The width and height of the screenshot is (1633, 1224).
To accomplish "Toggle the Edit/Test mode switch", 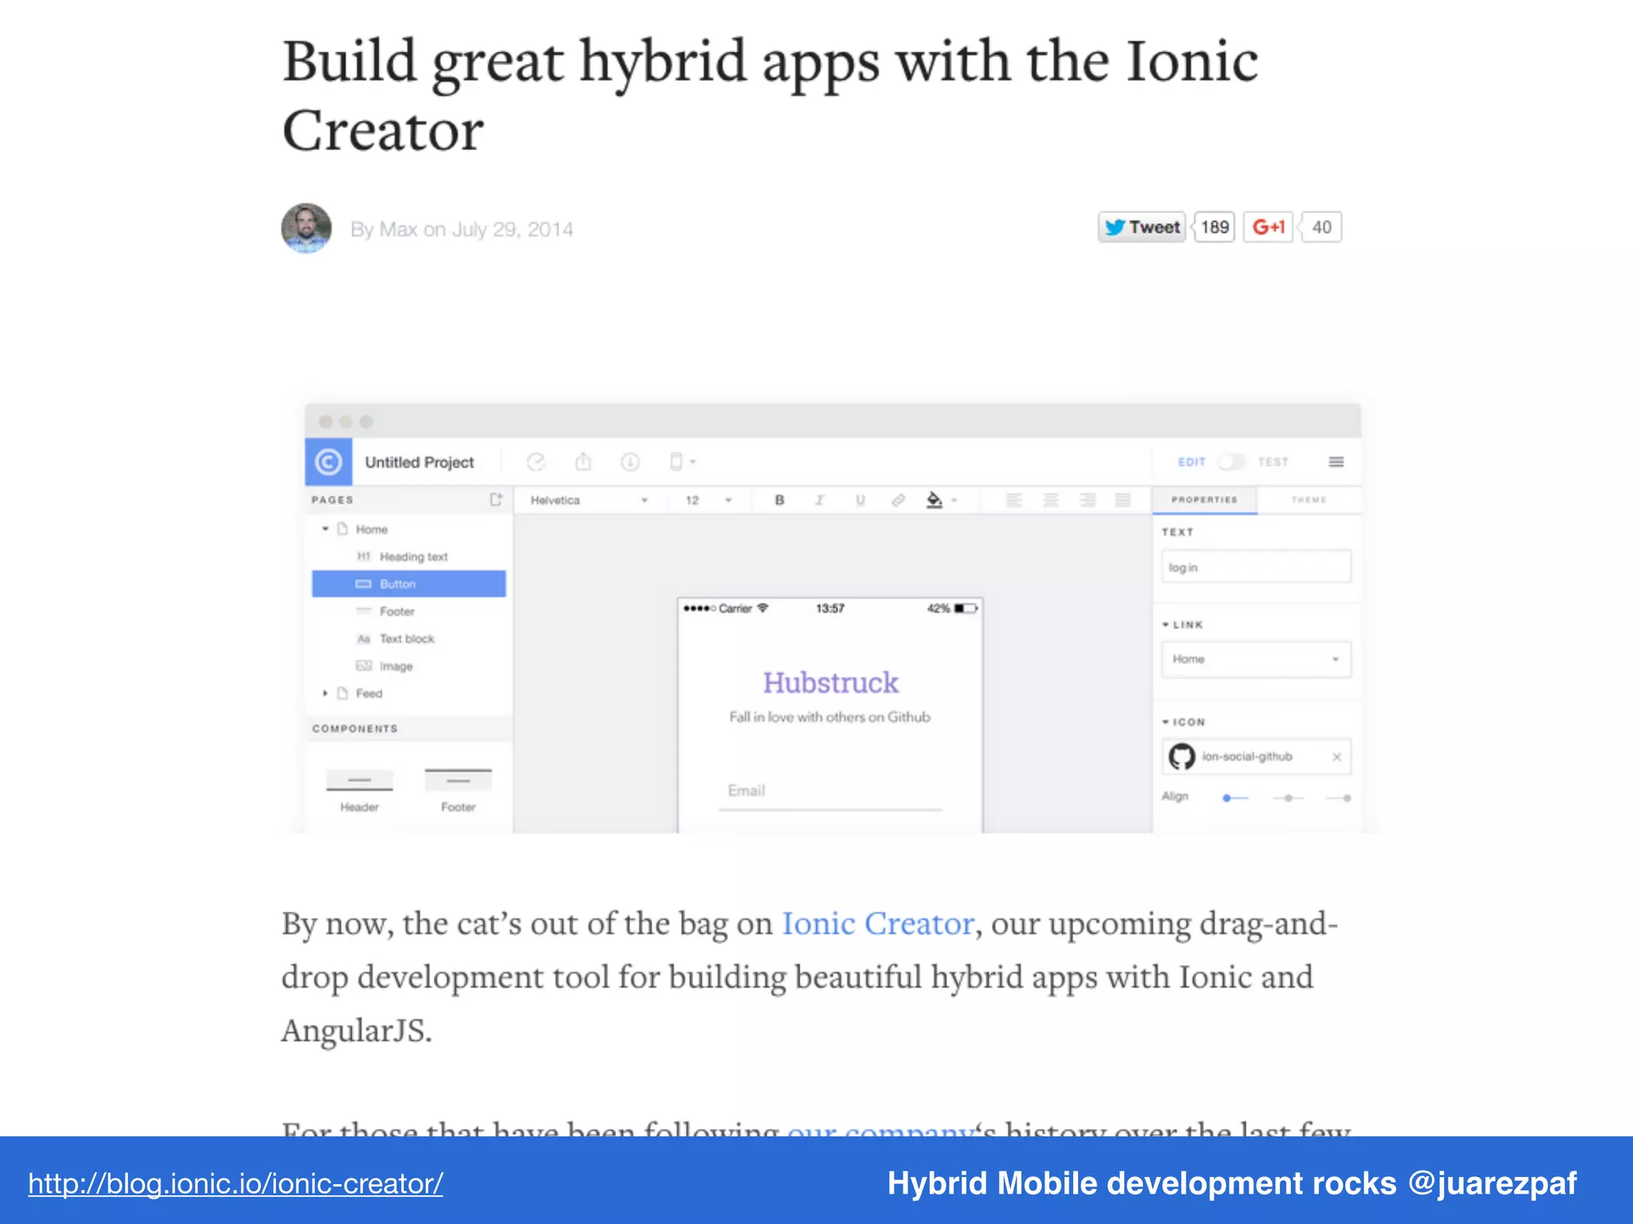I will point(1231,462).
